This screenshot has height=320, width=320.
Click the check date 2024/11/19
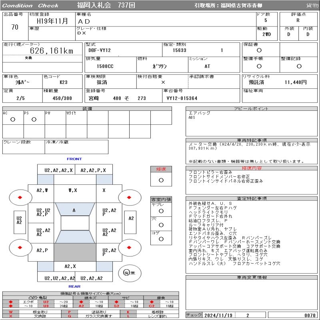218,315
